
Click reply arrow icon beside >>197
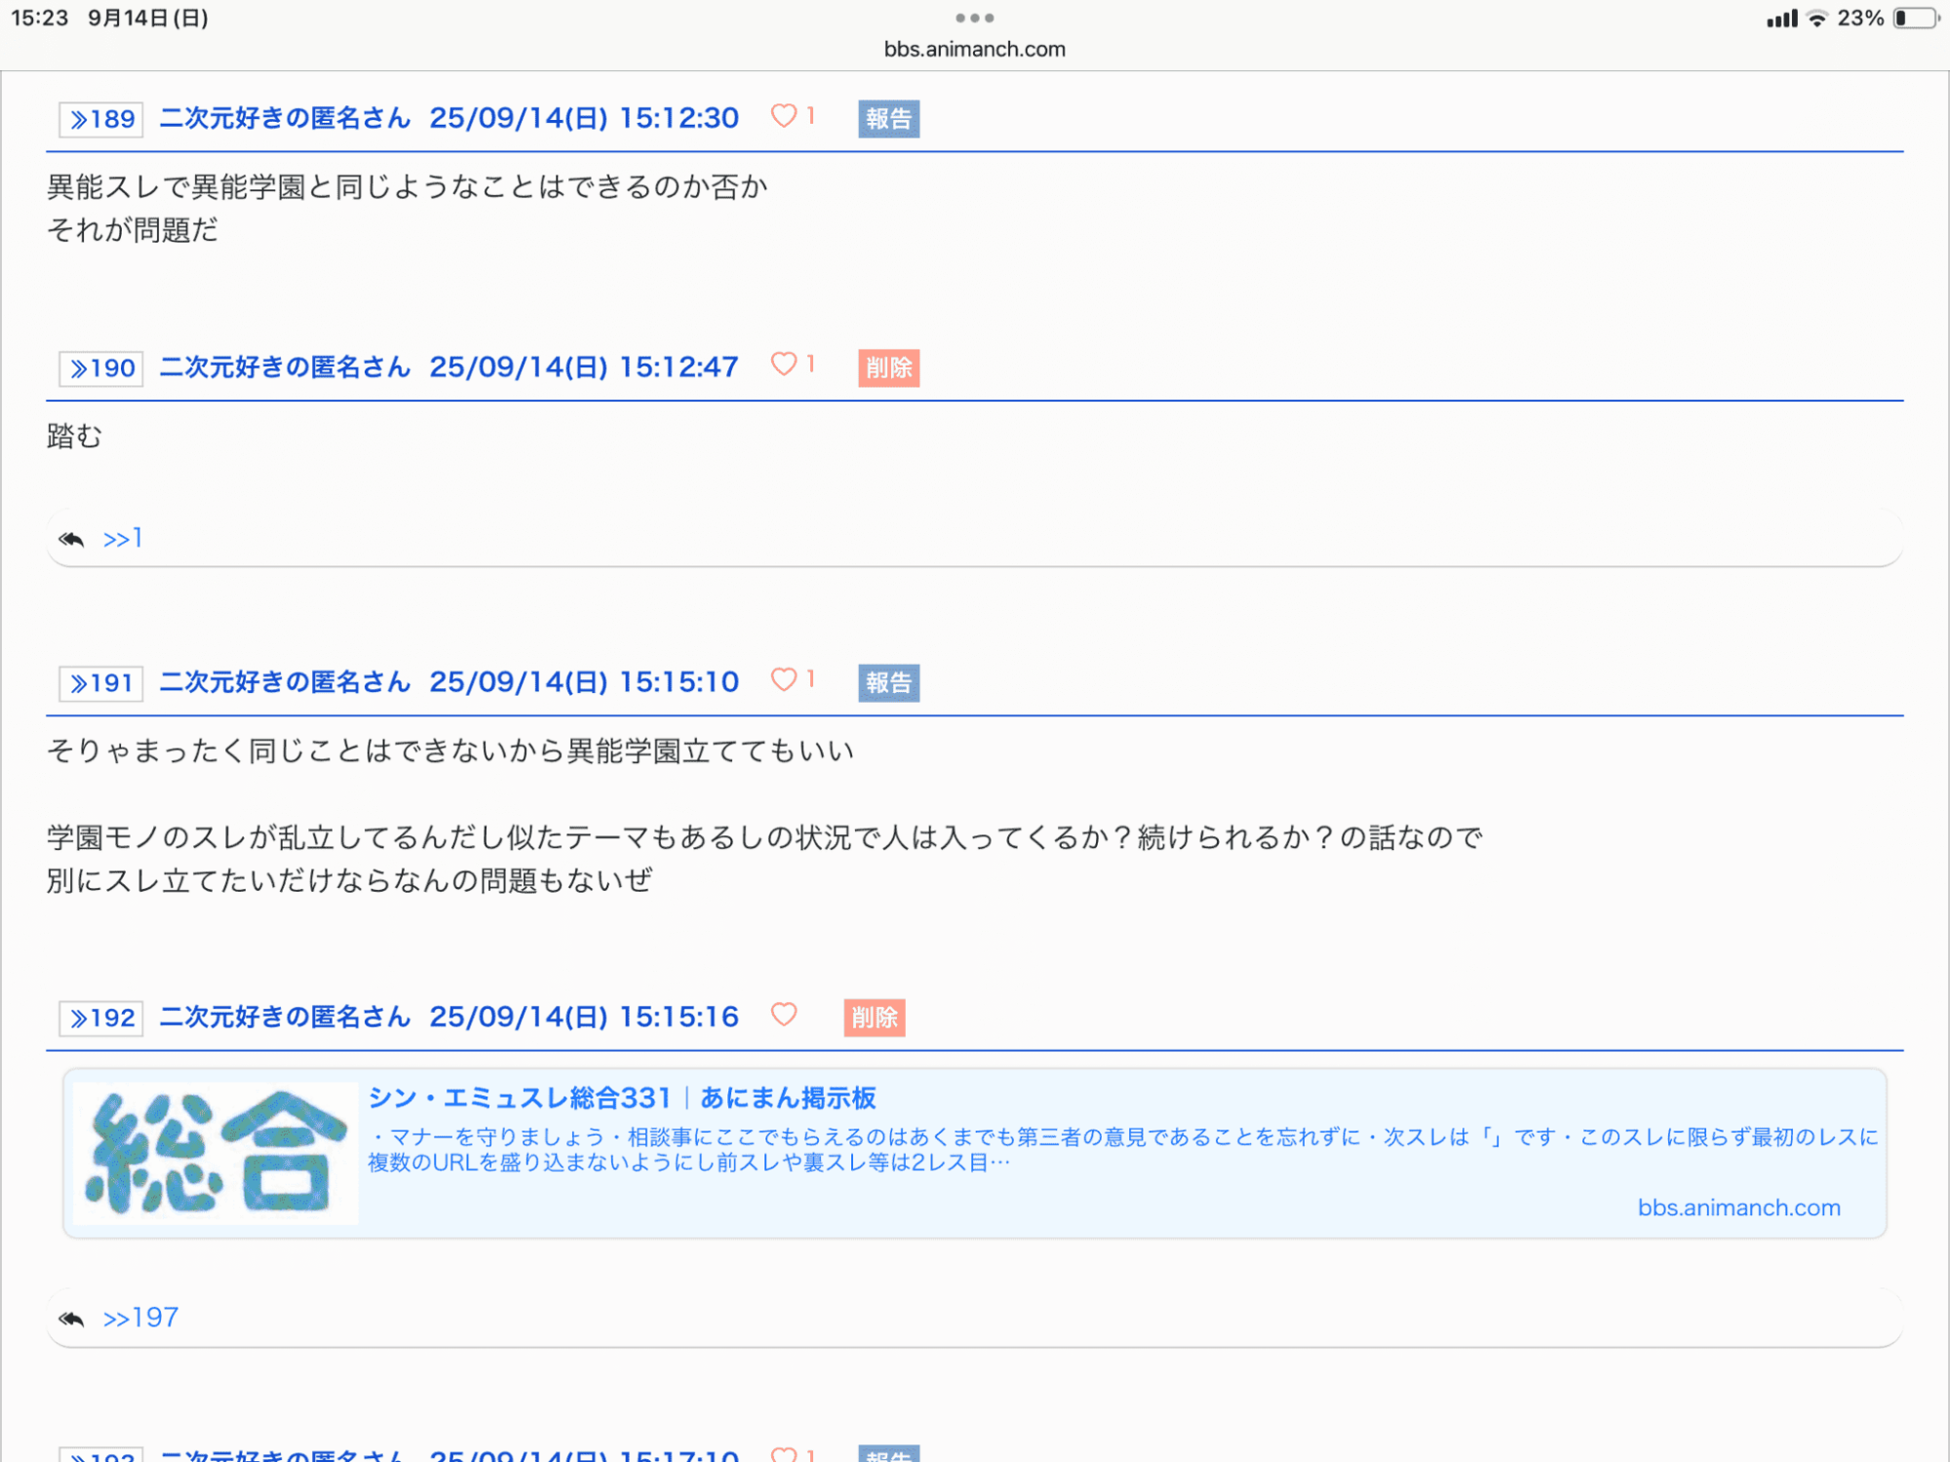coord(71,1319)
